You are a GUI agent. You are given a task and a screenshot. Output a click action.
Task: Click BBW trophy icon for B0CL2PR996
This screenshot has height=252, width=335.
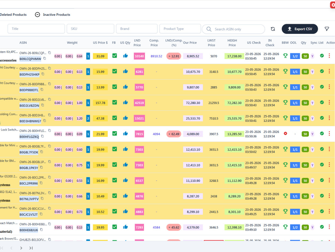click(x=285, y=180)
